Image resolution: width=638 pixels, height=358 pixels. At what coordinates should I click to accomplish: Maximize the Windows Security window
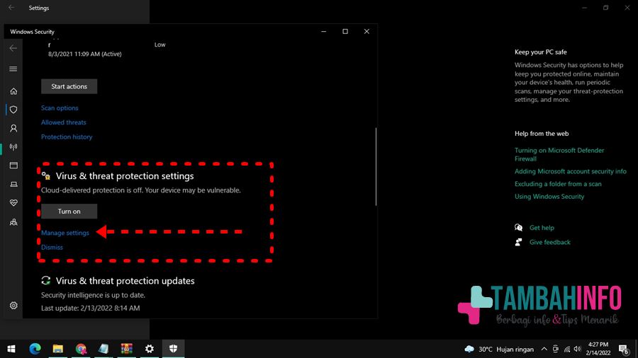pyautogui.click(x=345, y=31)
